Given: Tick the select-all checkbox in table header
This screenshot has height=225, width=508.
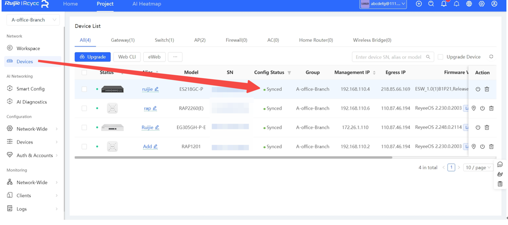Looking at the screenshot, I should (x=84, y=73).
